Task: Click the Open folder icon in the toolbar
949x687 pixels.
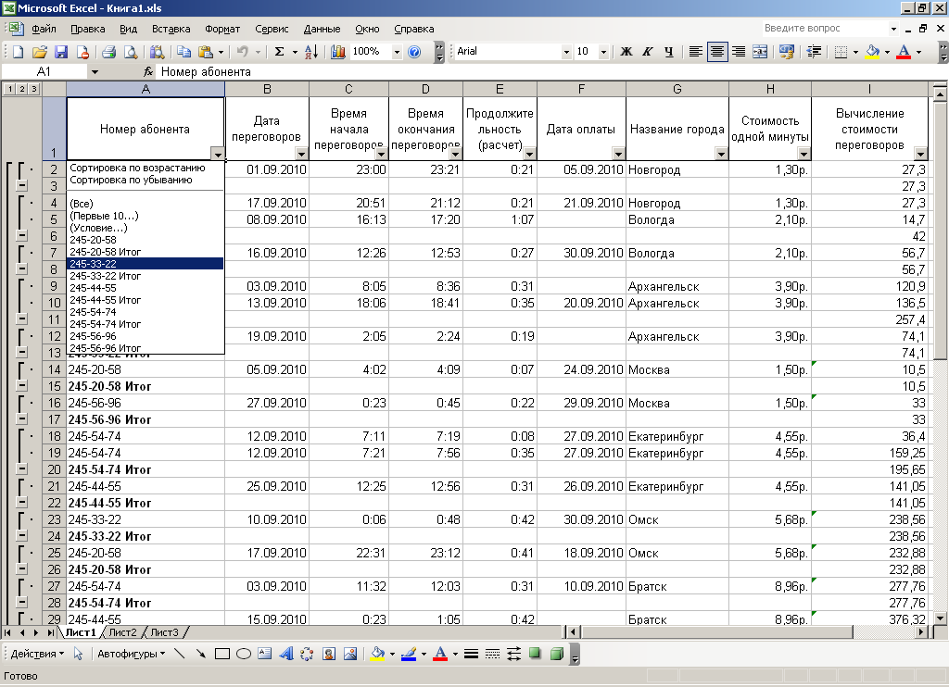Action: 39,52
